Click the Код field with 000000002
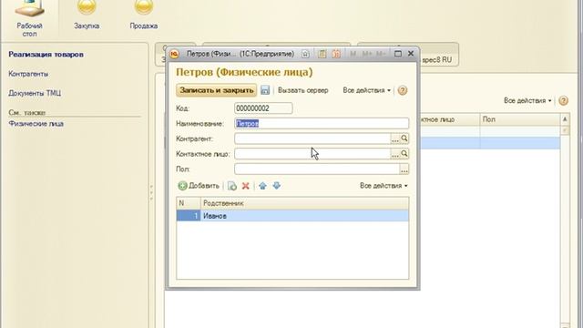This screenshot has height=328, width=583. (263, 108)
